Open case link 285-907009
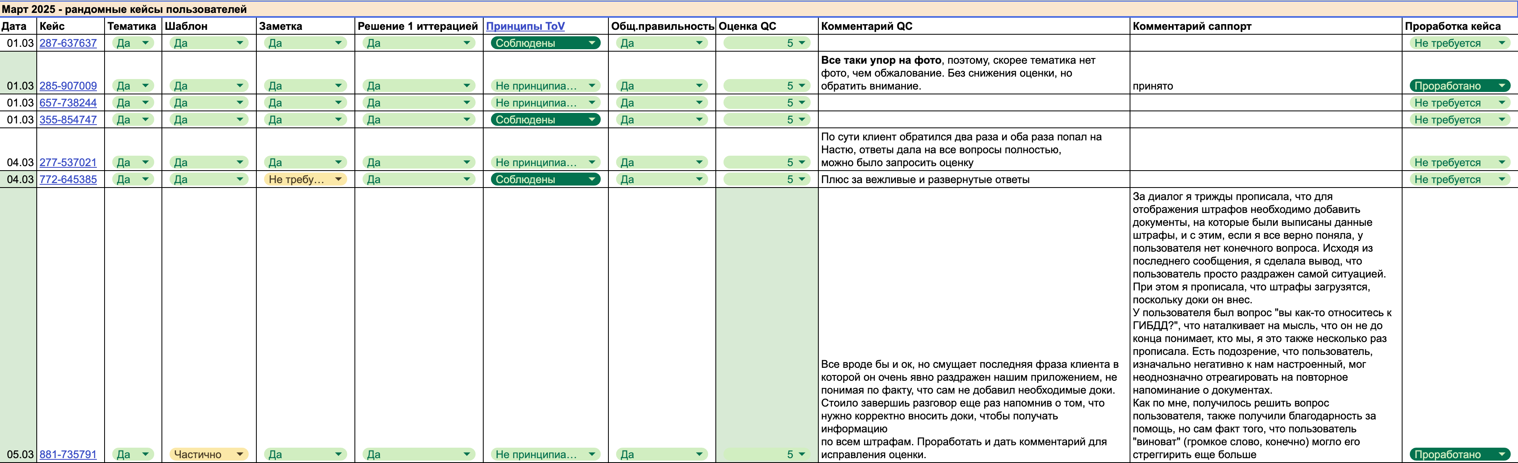The image size is (1518, 463). point(68,86)
